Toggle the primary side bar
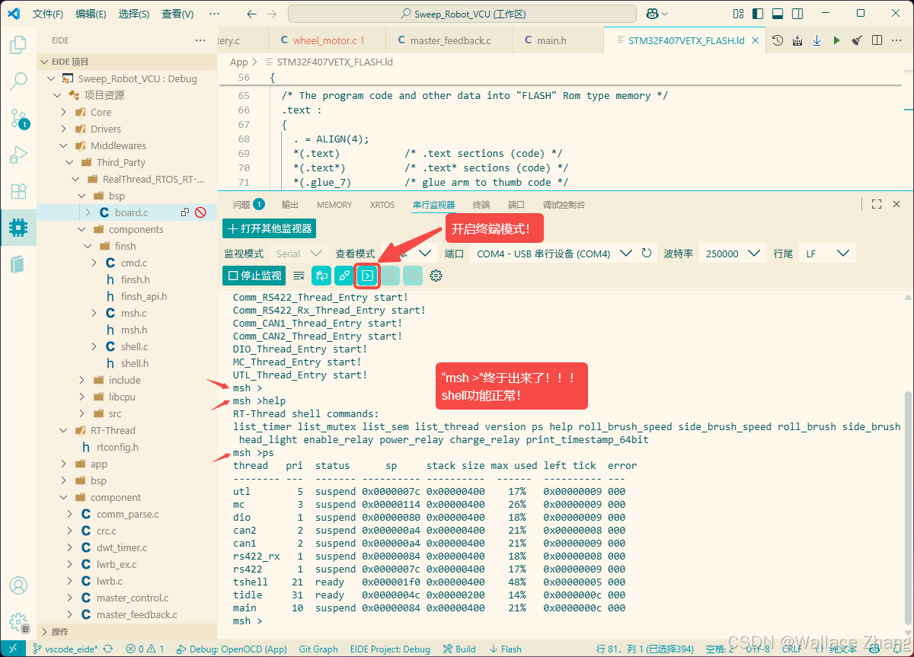This screenshot has width=914, height=657. pyautogui.click(x=757, y=14)
